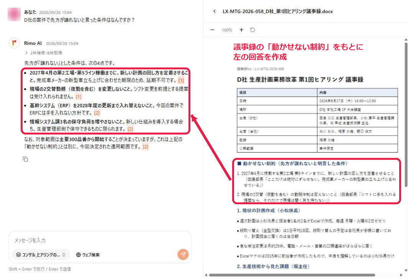Reset document zoom with rotate icon
This screenshot has height=279, width=408.
[x=252, y=30]
